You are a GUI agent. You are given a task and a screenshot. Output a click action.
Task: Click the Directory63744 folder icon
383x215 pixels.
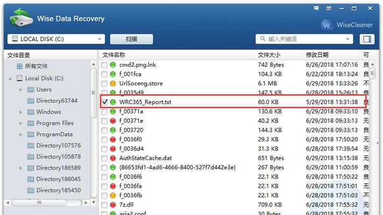click(31, 101)
